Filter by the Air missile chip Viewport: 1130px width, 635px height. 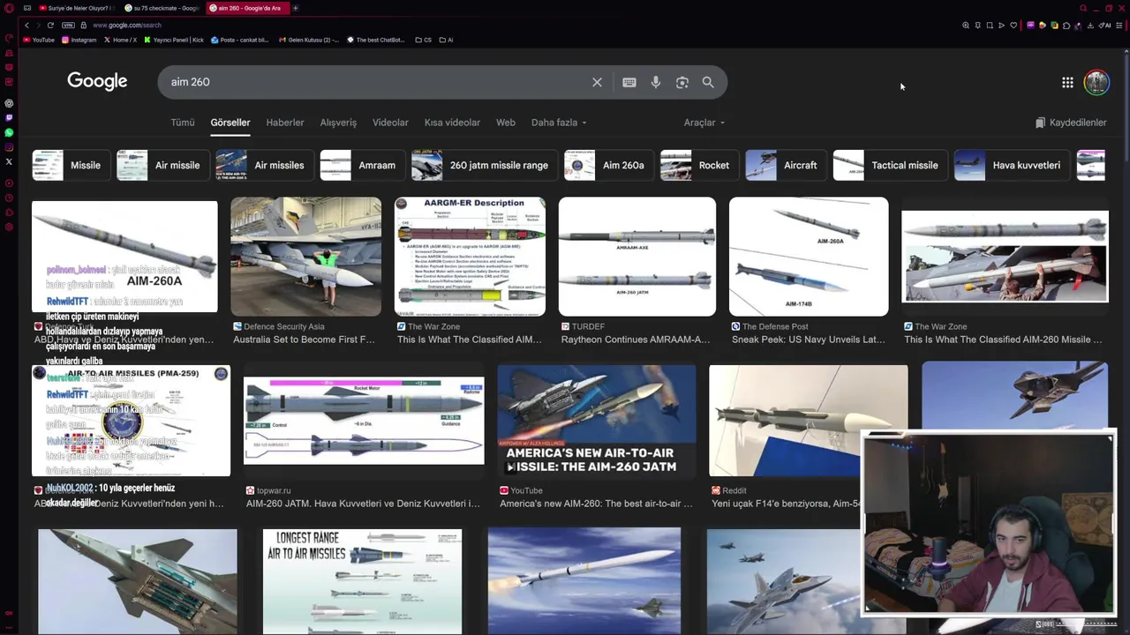click(x=162, y=165)
